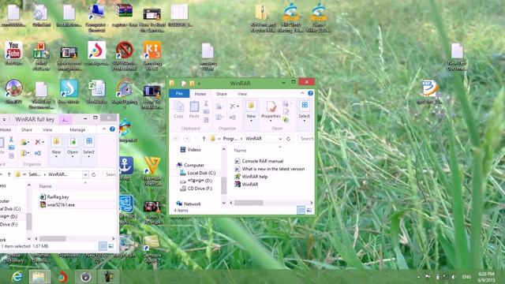The width and height of the screenshot is (505, 284).
Task: Select WinRAR help file
Action: coord(251,177)
